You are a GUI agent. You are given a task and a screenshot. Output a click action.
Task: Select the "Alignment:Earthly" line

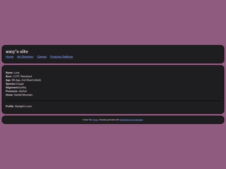16,88
